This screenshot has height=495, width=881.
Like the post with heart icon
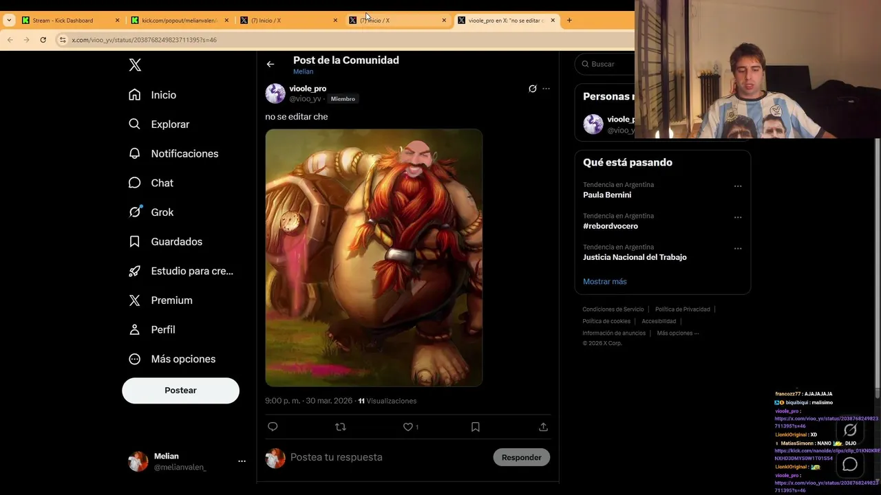pos(407,427)
